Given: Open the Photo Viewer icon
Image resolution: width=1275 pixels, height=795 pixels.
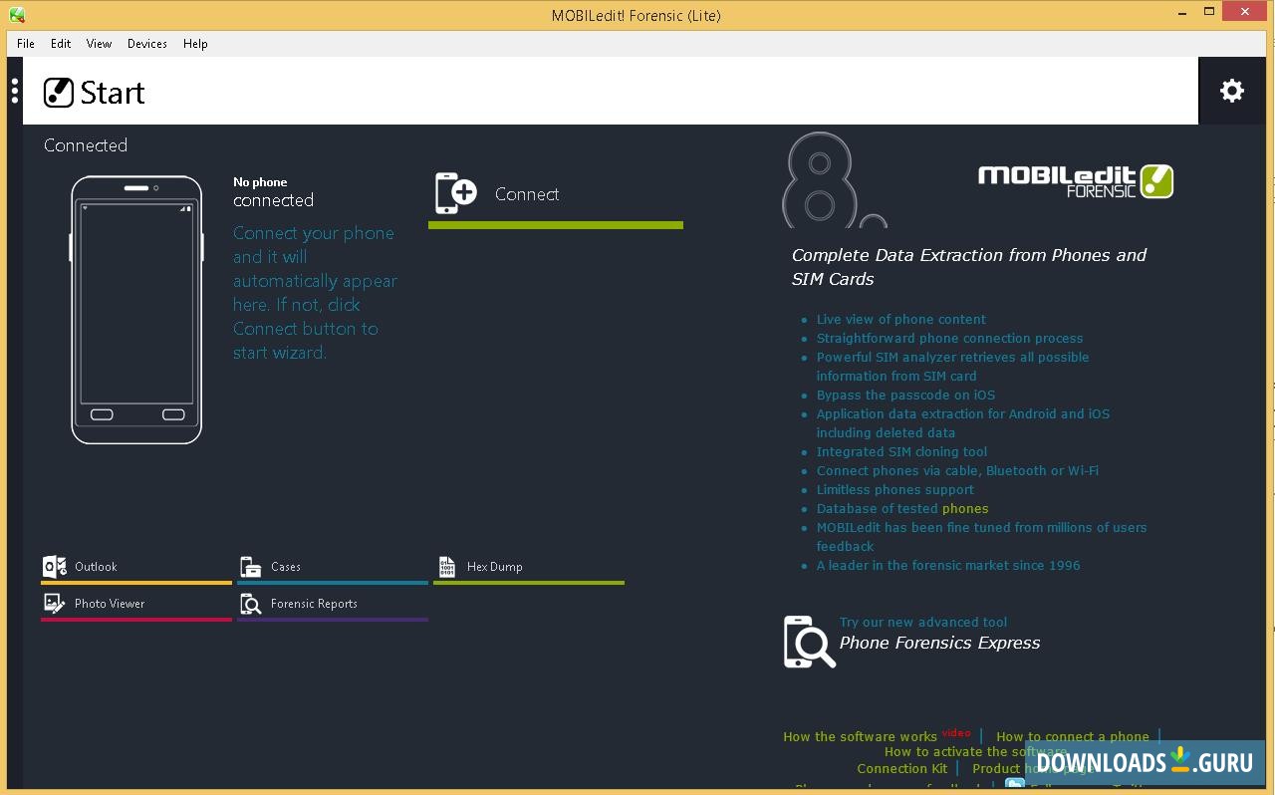Looking at the screenshot, I should point(54,604).
